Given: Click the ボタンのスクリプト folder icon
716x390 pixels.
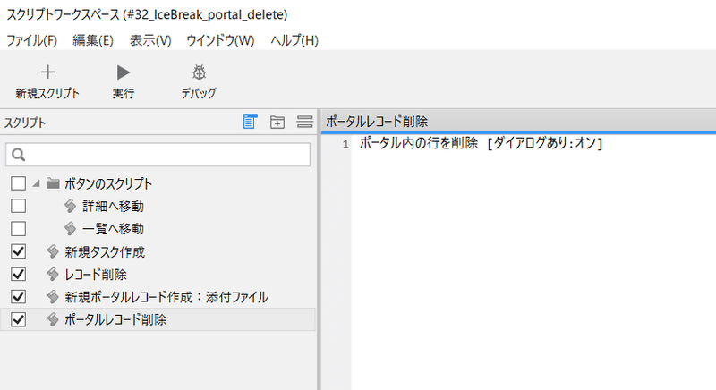Looking at the screenshot, I should point(53,183).
